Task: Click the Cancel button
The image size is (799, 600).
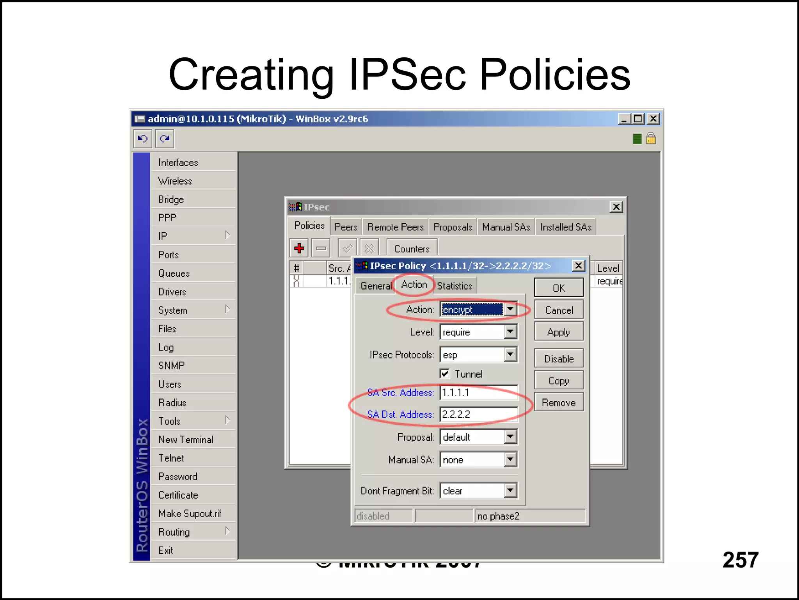Action: coord(559,310)
